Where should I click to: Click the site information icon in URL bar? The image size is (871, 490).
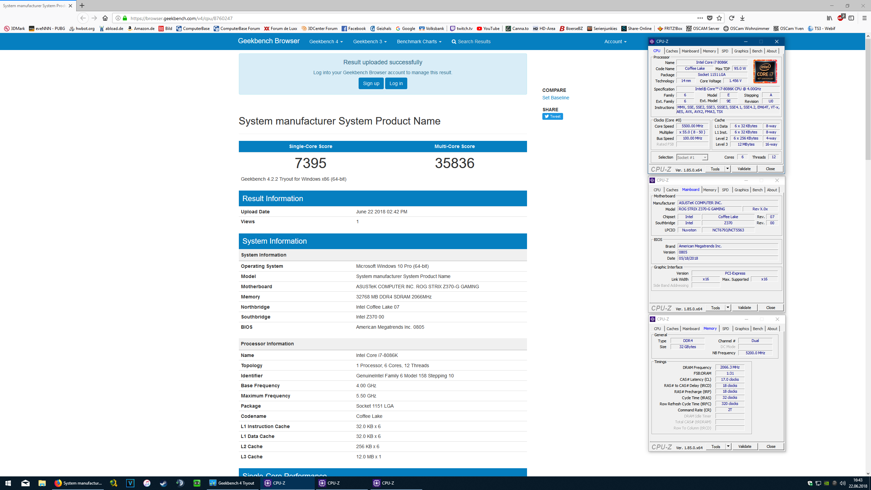tap(118, 18)
